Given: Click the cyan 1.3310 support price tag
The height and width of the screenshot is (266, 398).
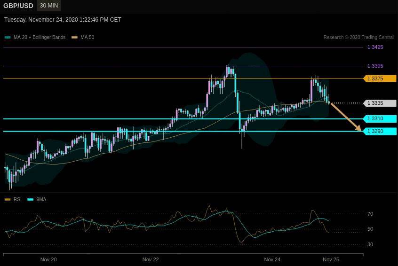Looking at the screenshot, I should point(380,118).
